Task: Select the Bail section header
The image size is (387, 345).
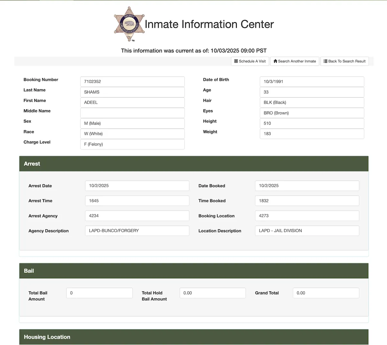Action: [193, 271]
